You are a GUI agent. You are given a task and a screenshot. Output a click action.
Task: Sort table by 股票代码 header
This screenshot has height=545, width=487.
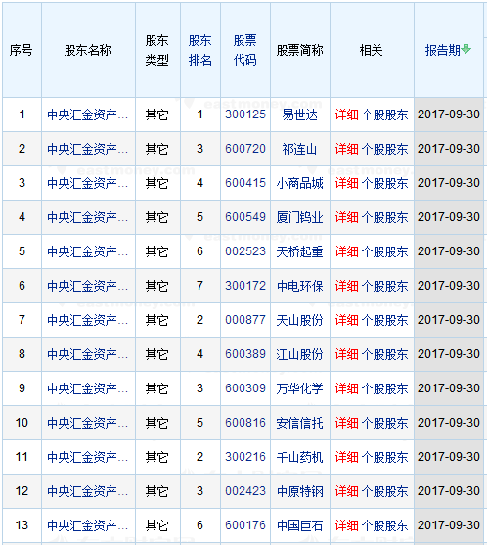point(244,50)
